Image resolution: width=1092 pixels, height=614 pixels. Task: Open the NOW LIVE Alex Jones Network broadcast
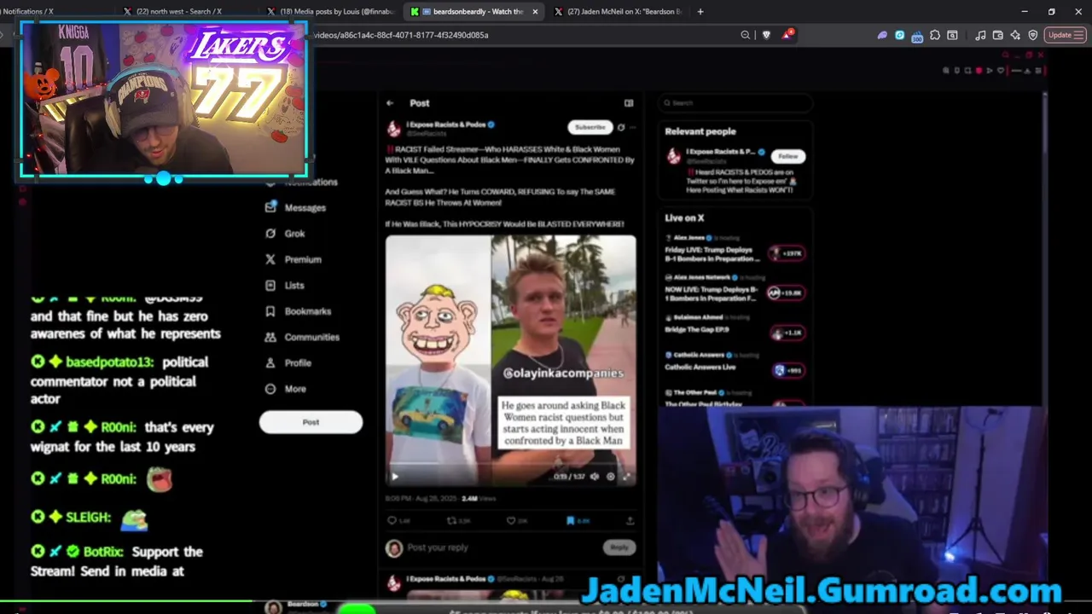[x=734, y=288]
